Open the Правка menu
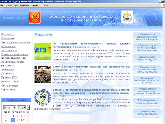Viewport: 165px width, 124px height. (9, 5)
